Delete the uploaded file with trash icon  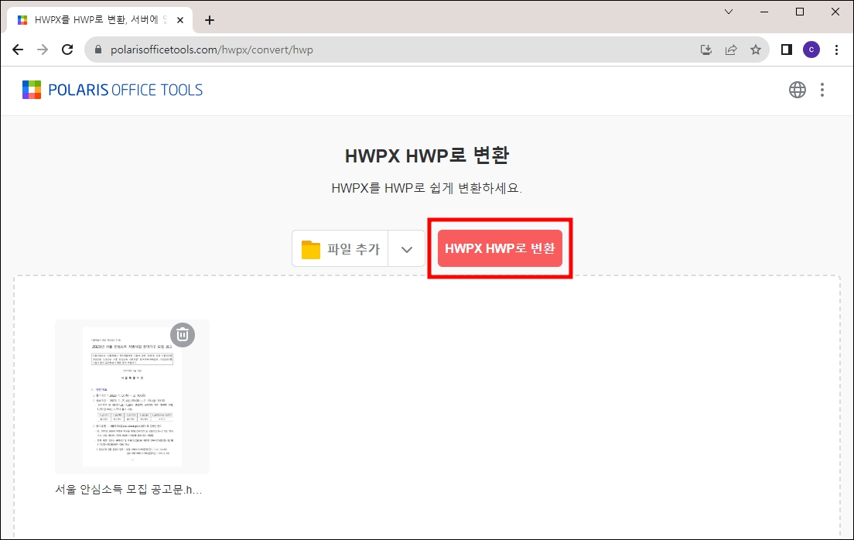tap(183, 334)
